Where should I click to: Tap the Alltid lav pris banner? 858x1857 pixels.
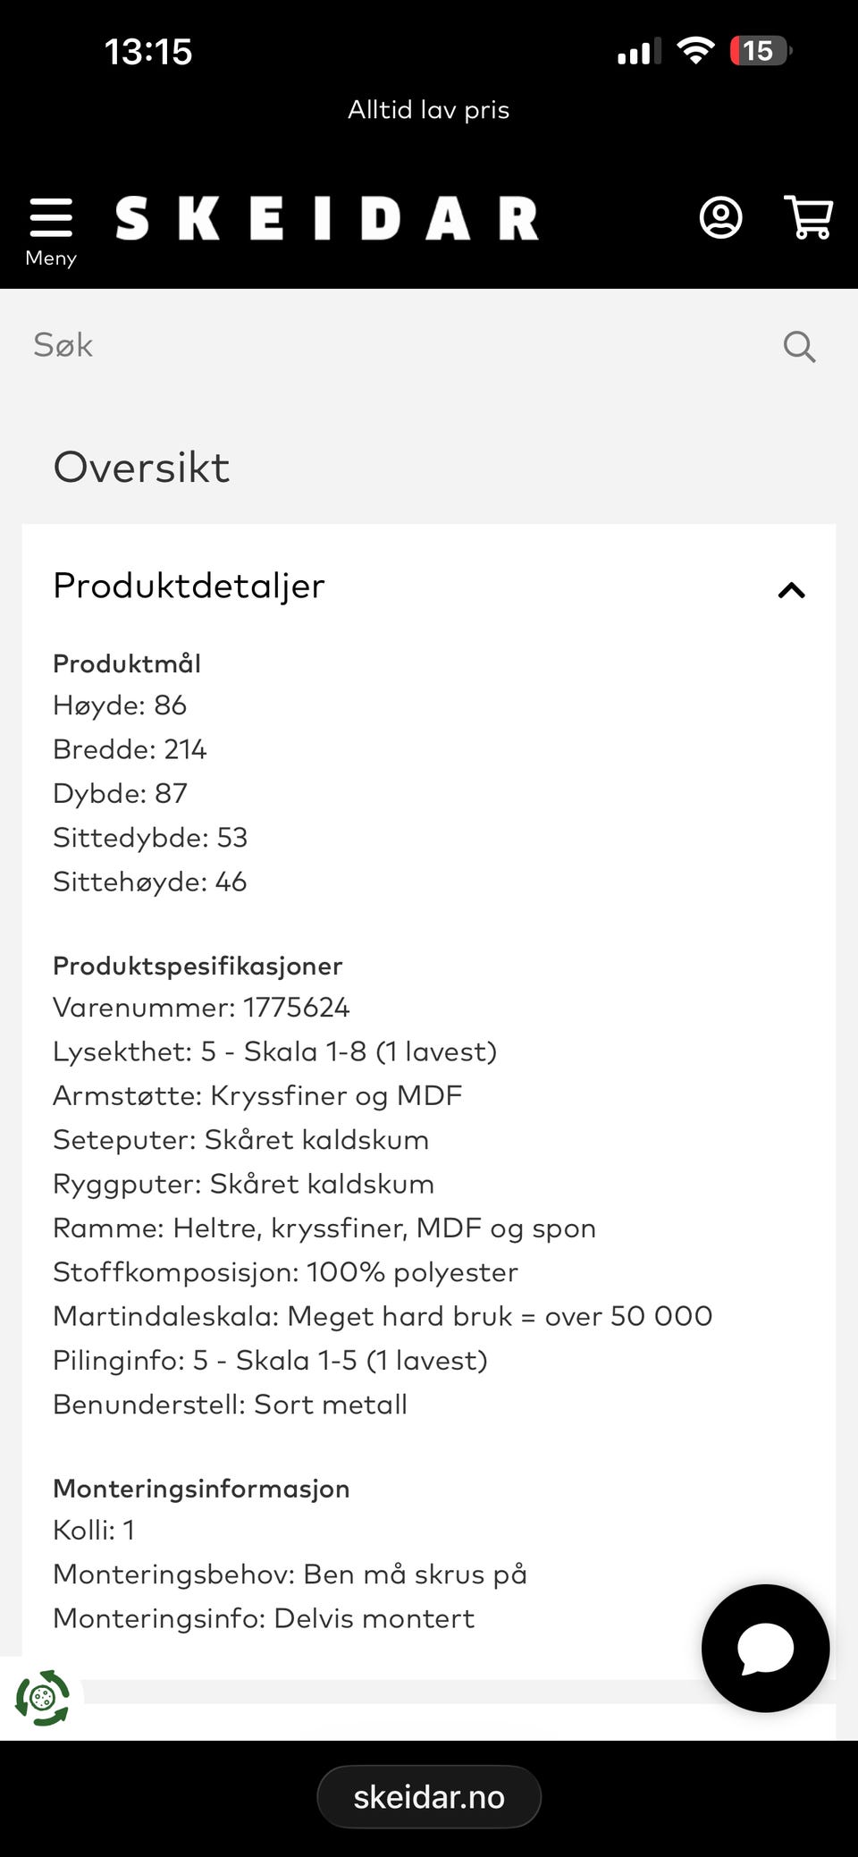click(x=429, y=109)
